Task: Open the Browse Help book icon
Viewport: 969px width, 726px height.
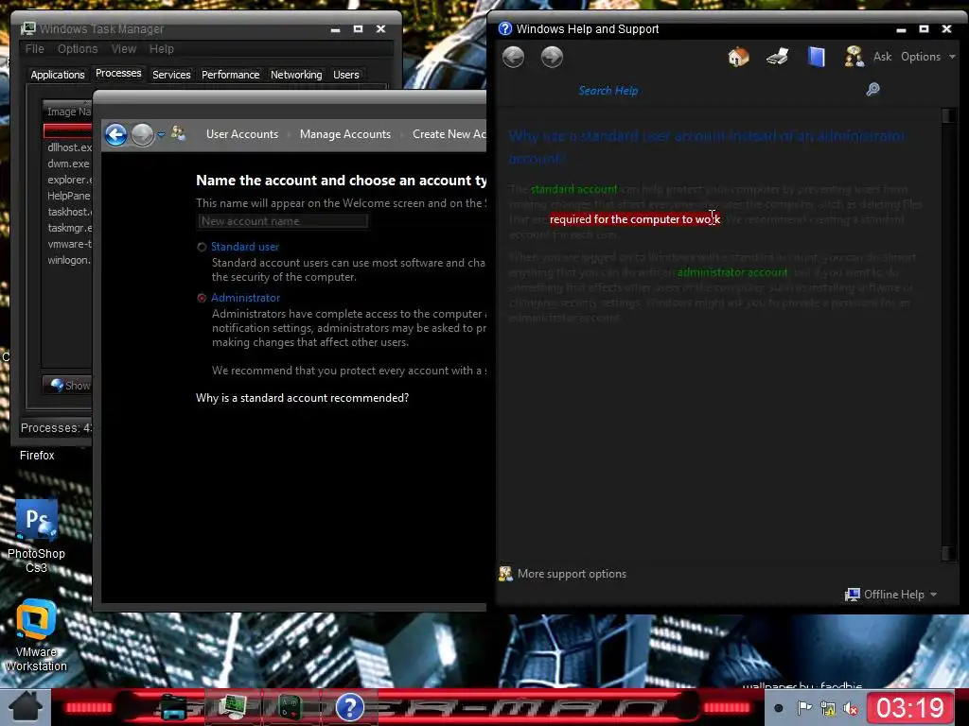Action: [817, 57]
